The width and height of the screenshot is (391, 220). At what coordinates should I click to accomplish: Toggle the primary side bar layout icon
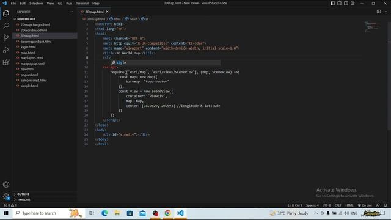(x=332, y=3)
